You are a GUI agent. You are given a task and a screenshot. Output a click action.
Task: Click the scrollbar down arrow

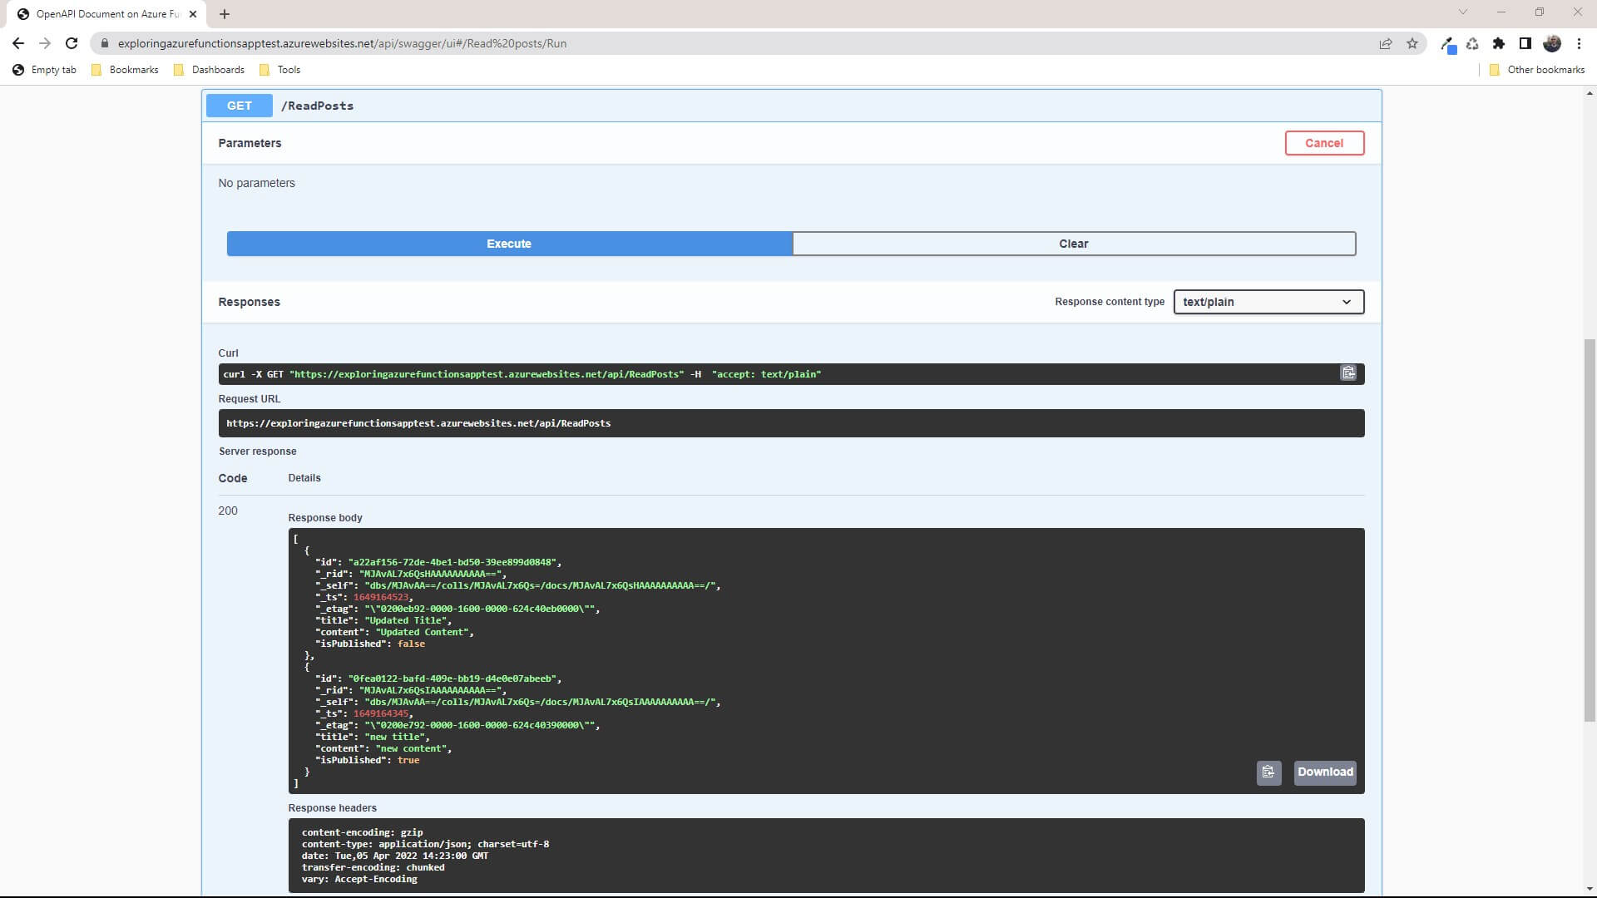click(x=1590, y=889)
